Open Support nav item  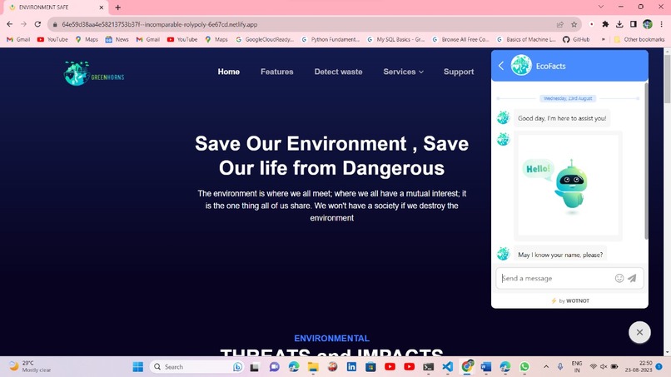[x=459, y=72]
